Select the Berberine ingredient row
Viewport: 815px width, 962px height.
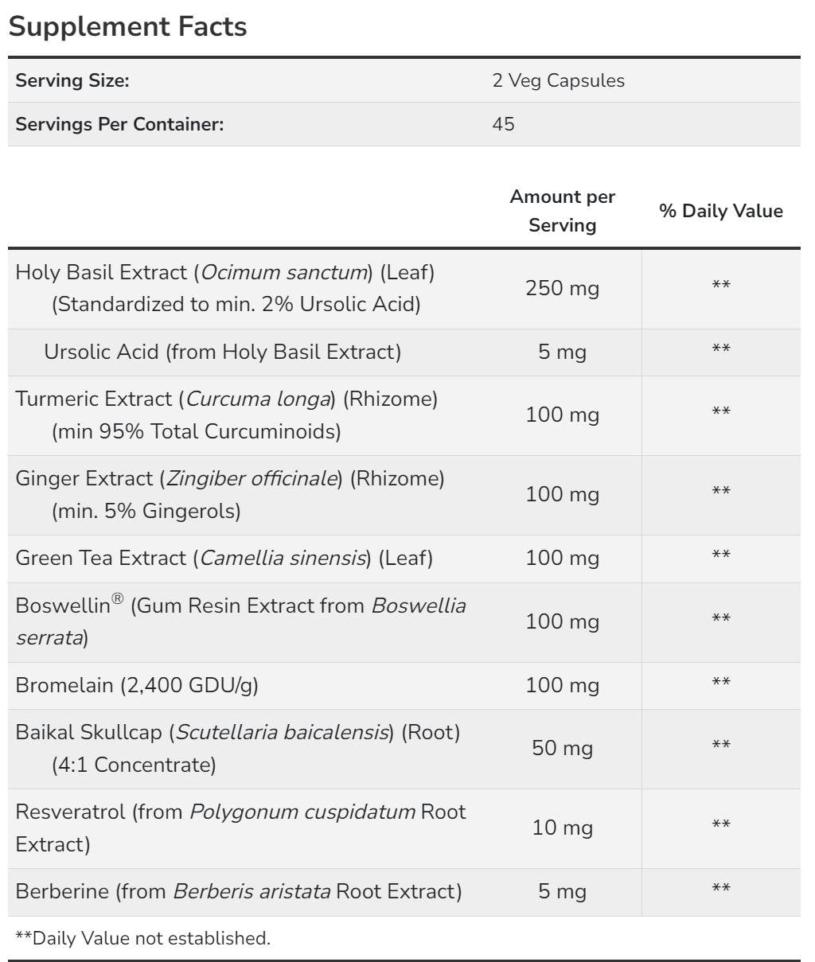pos(238,891)
